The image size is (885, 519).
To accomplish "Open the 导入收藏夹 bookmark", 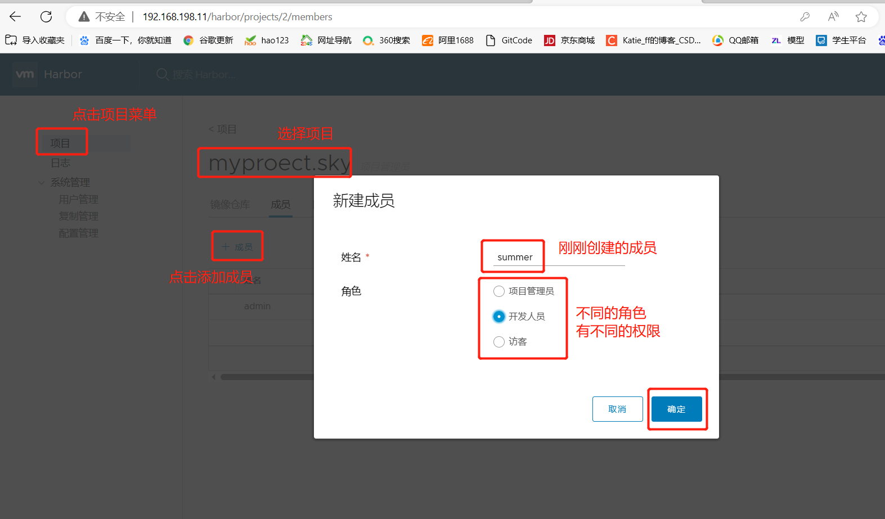I will click(x=35, y=40).
